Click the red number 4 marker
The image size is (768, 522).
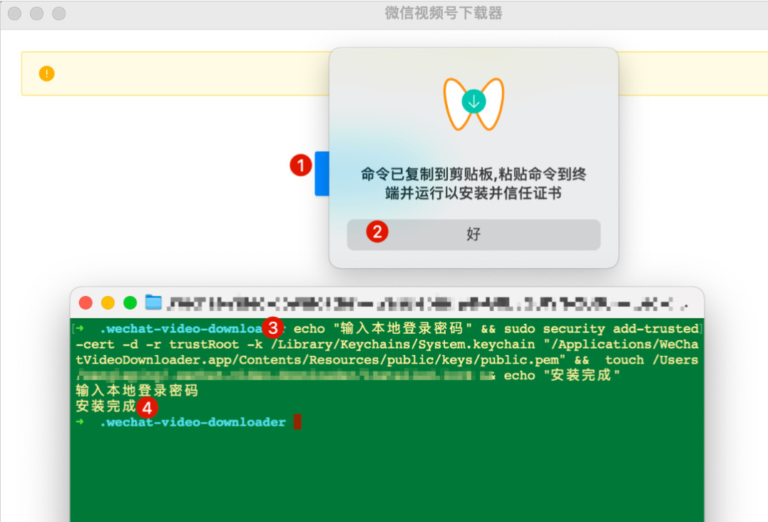click(147, 408)
